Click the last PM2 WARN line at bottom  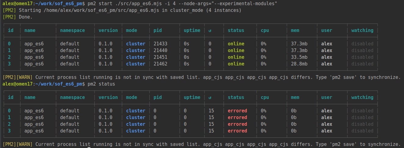click(202, 144)
